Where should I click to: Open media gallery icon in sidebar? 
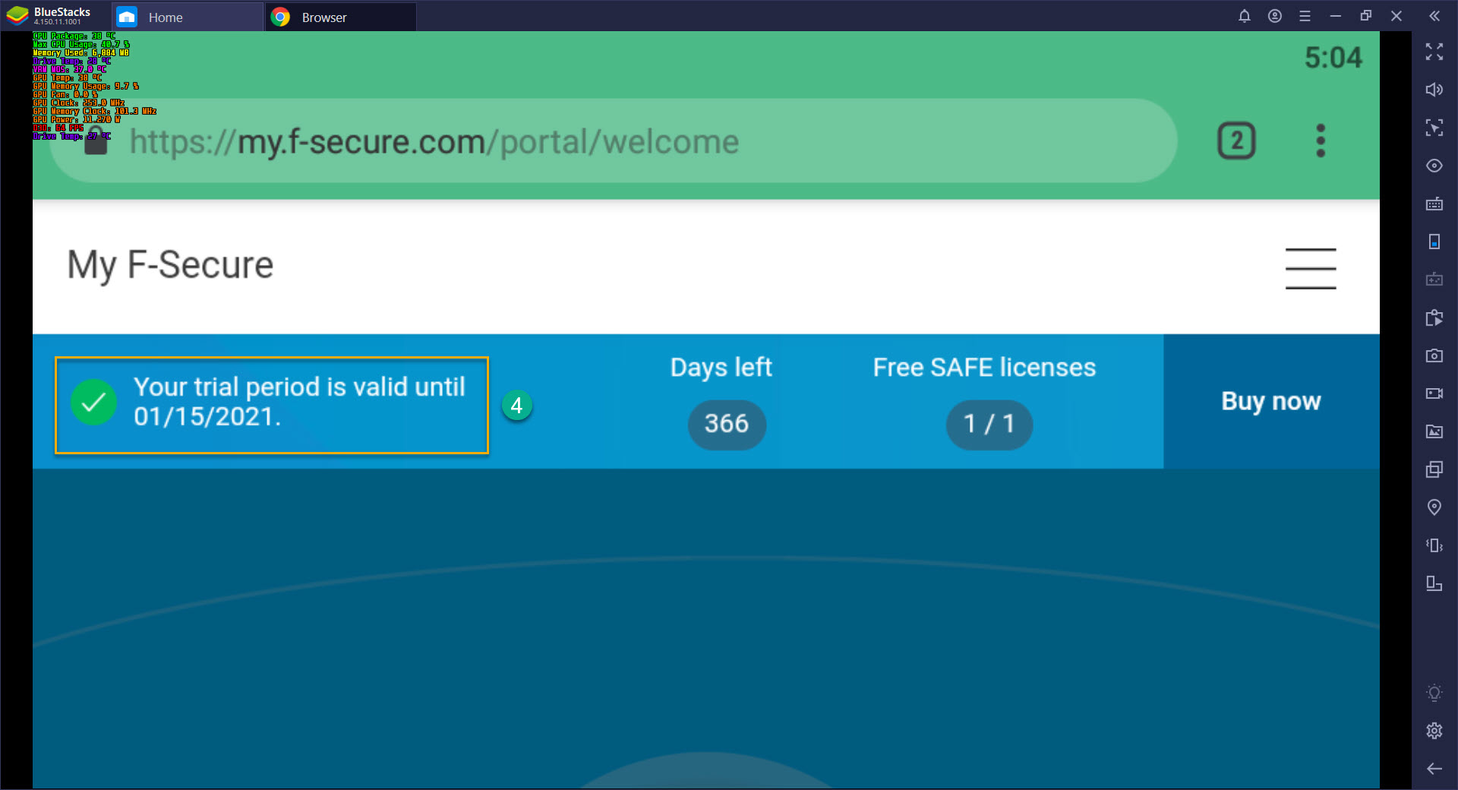tap(1434, 431)
